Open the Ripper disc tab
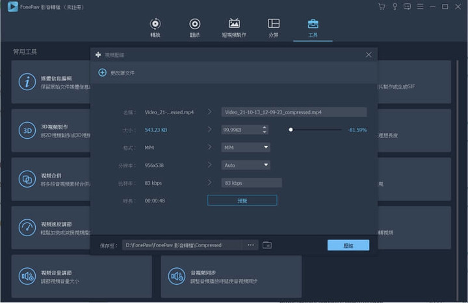Screen dimensions: 468x303 click(x=194, y=28)
